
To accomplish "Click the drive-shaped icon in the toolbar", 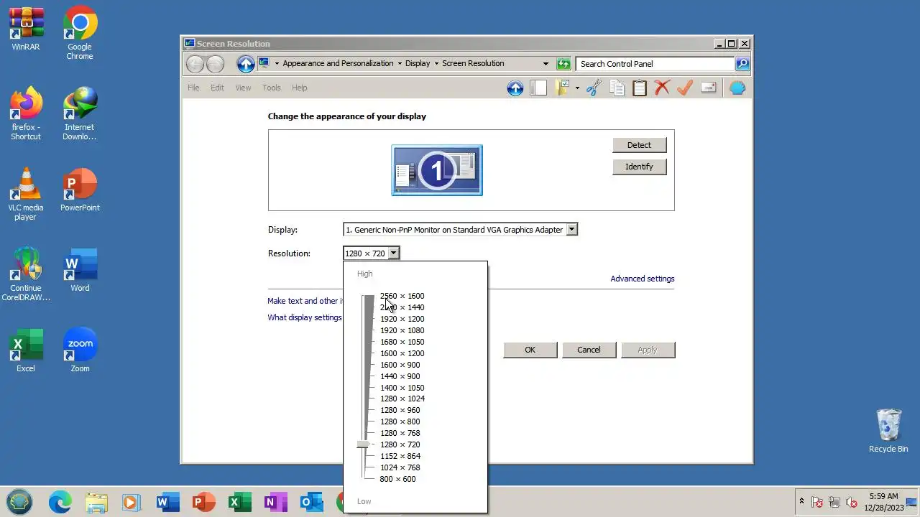I will (x=708, y=88).
